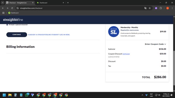Open the Extensions puzzle icon
Screen dimensions: 175x98
point(161,8)
